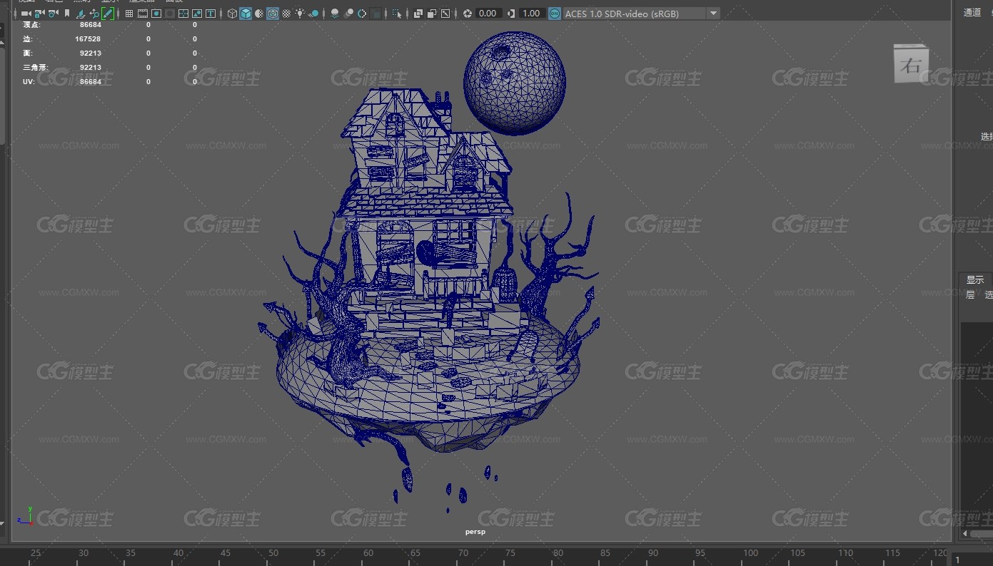Open the 通道 tab in right panel

point(972,12)
